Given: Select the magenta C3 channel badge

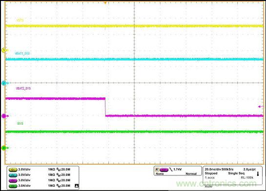Looking at the screenshot, I should coord(13,180).
